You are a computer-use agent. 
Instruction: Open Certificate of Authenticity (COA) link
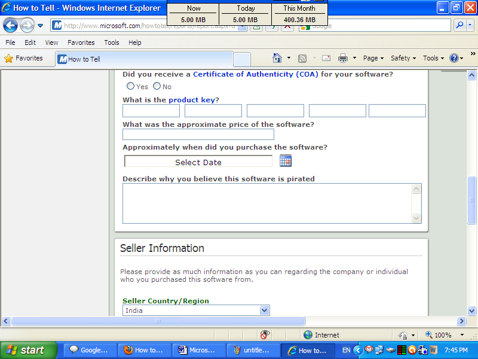click(256, 74)
